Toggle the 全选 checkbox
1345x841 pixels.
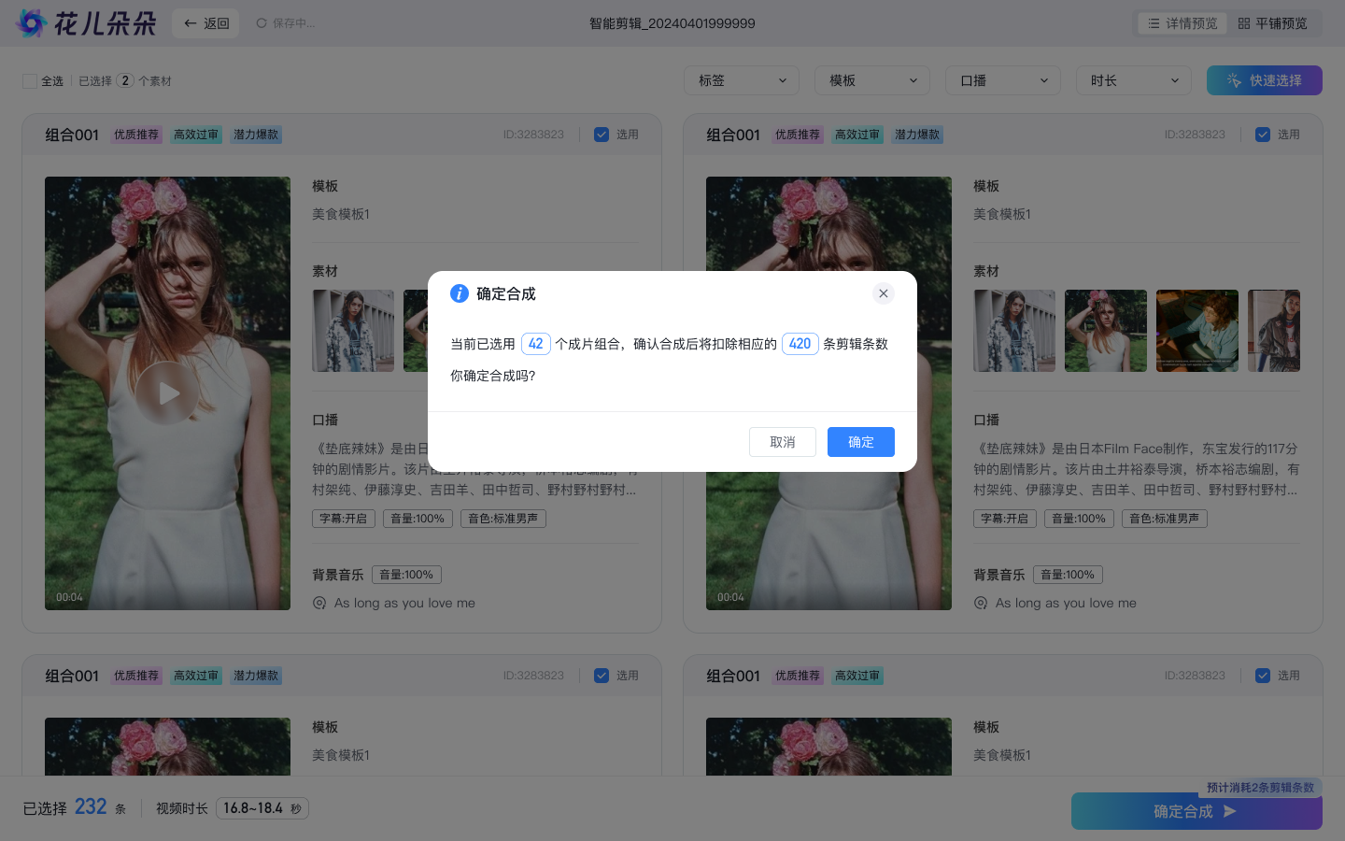(x=30, y=81)
